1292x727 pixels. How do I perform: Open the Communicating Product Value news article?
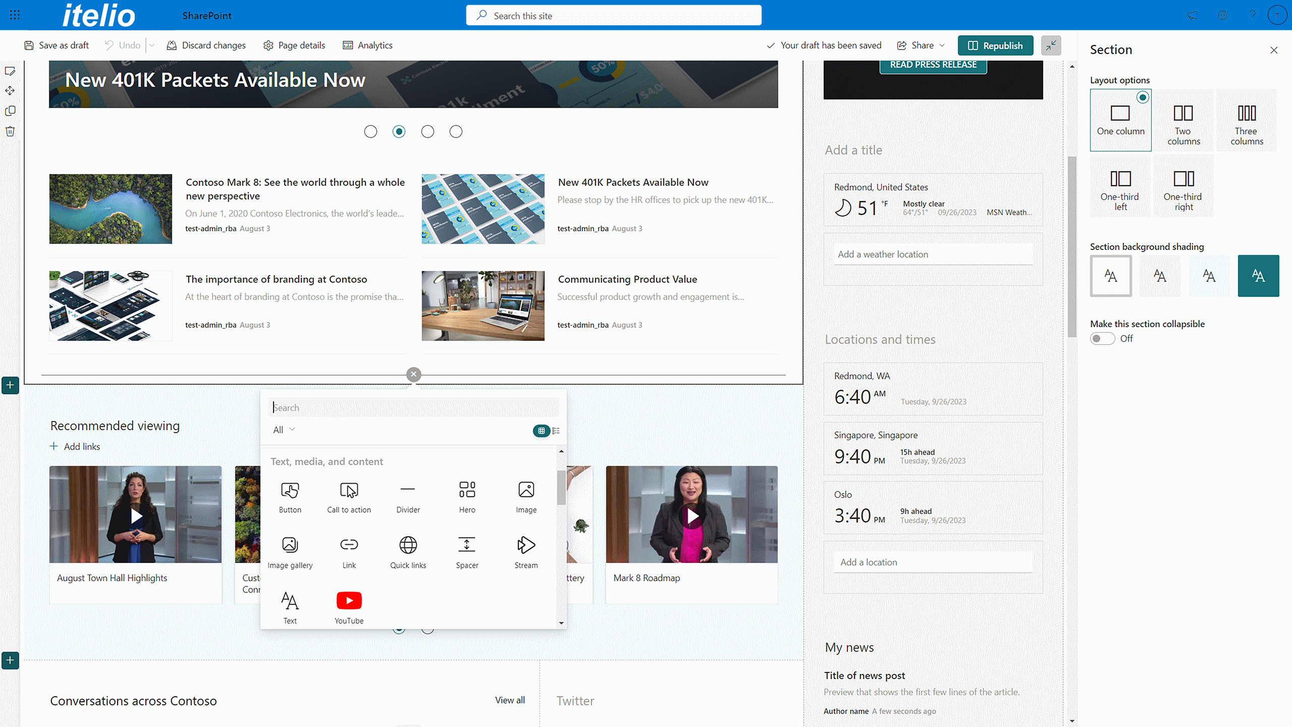[x=627, y=279]
